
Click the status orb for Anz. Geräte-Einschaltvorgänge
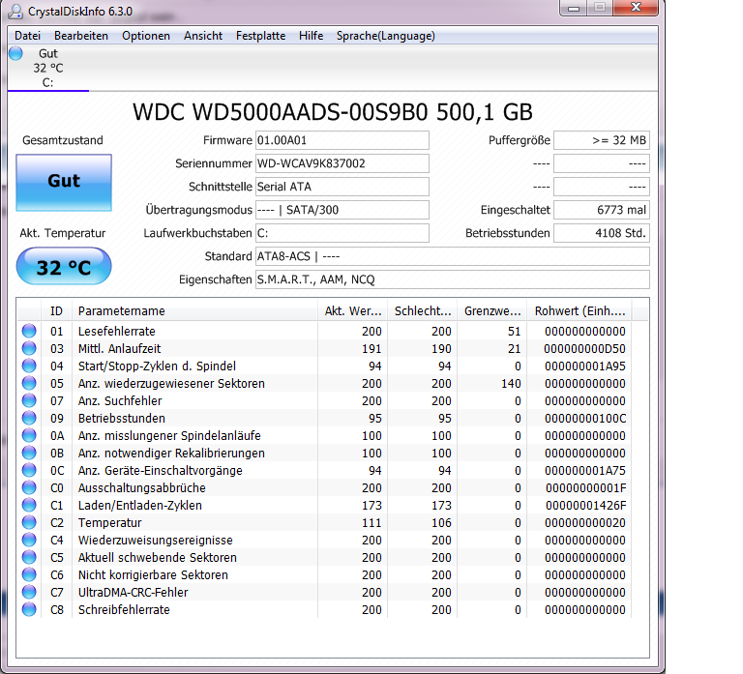point(29,470)
